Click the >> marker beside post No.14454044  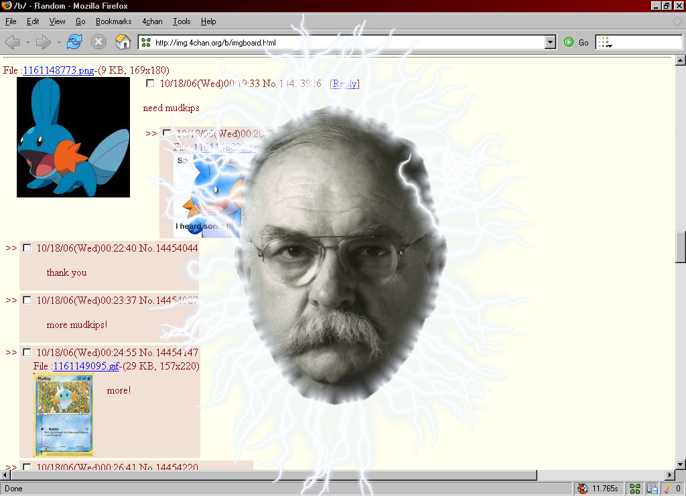(x=11, y=248)
